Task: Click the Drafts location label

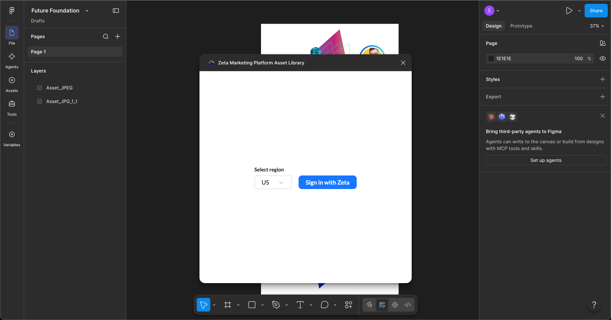Action: coord(38,21)
